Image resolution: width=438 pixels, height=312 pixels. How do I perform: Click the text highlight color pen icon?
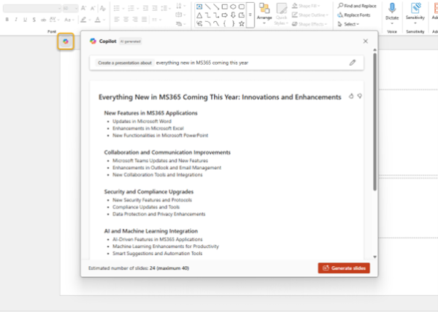pos(83,20)
